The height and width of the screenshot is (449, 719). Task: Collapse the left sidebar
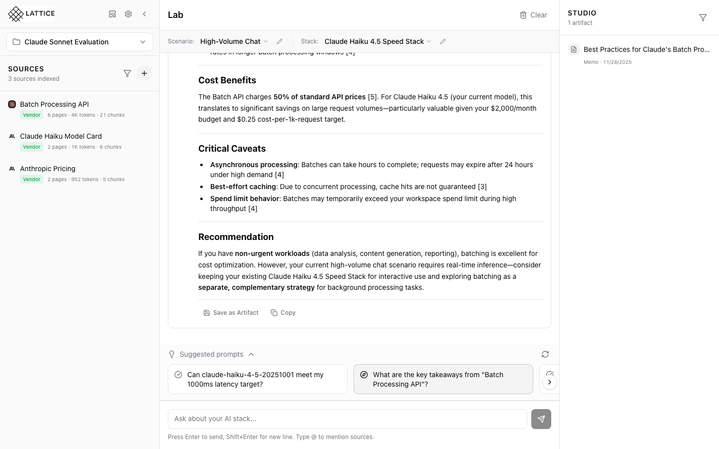(x=144, y=14)
